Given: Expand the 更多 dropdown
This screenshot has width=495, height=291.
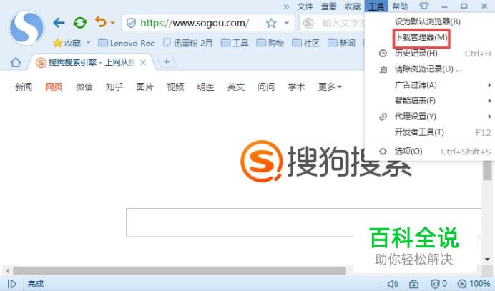Looking at the screenshot, I should coord(330,87).
